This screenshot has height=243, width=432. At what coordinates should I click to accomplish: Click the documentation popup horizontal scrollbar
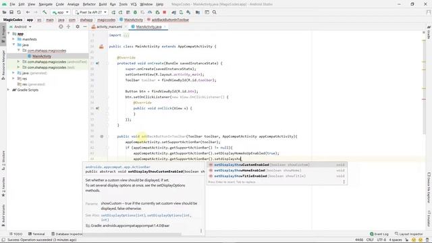pos(132,234)
